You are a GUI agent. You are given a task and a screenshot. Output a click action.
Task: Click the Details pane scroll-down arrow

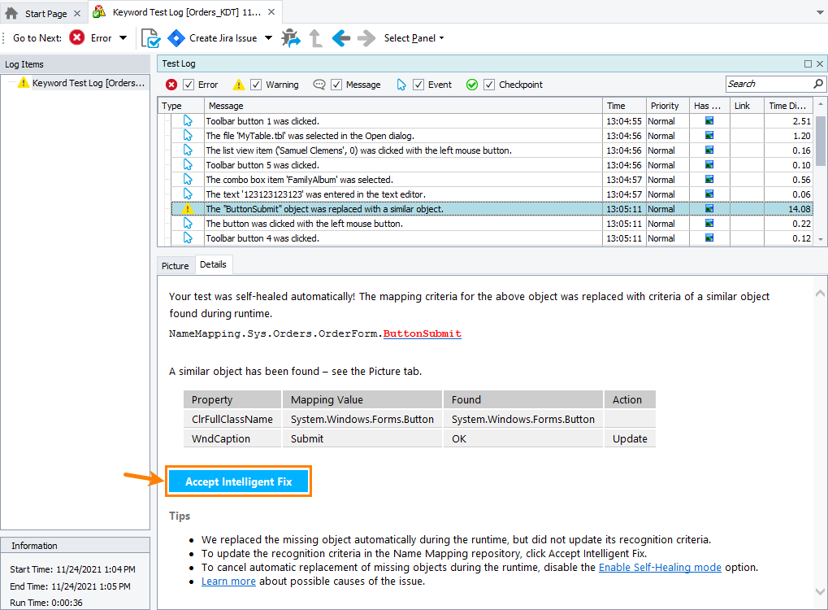820,591
